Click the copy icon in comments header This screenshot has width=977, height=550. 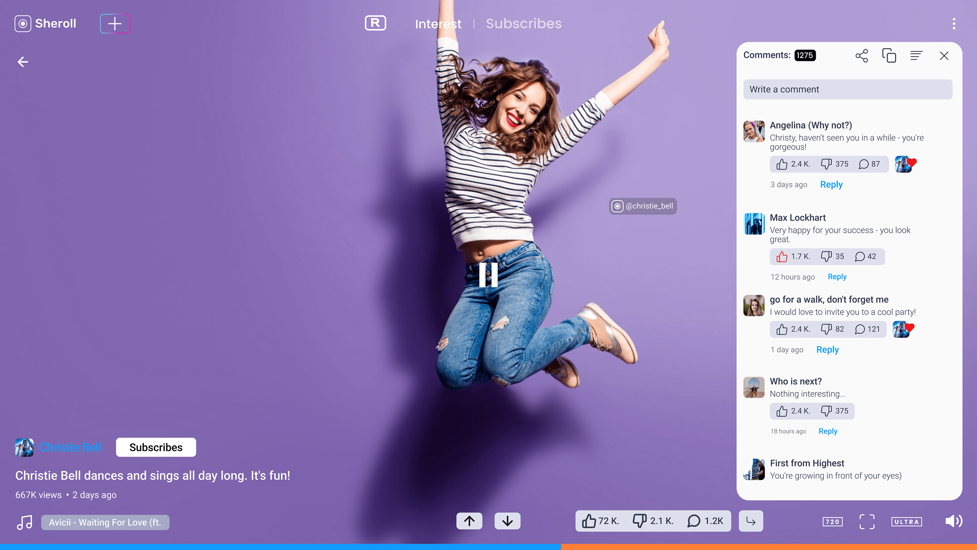[x=889, y=56]
